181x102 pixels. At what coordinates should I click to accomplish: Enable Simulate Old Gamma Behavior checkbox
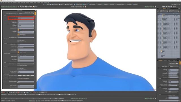(18, 78)
